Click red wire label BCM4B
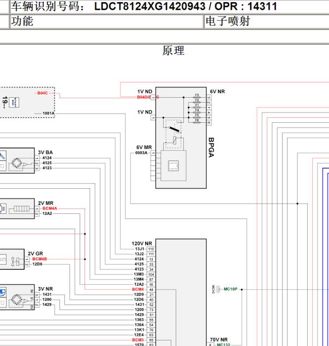329x346 pixels. [39, 259]
